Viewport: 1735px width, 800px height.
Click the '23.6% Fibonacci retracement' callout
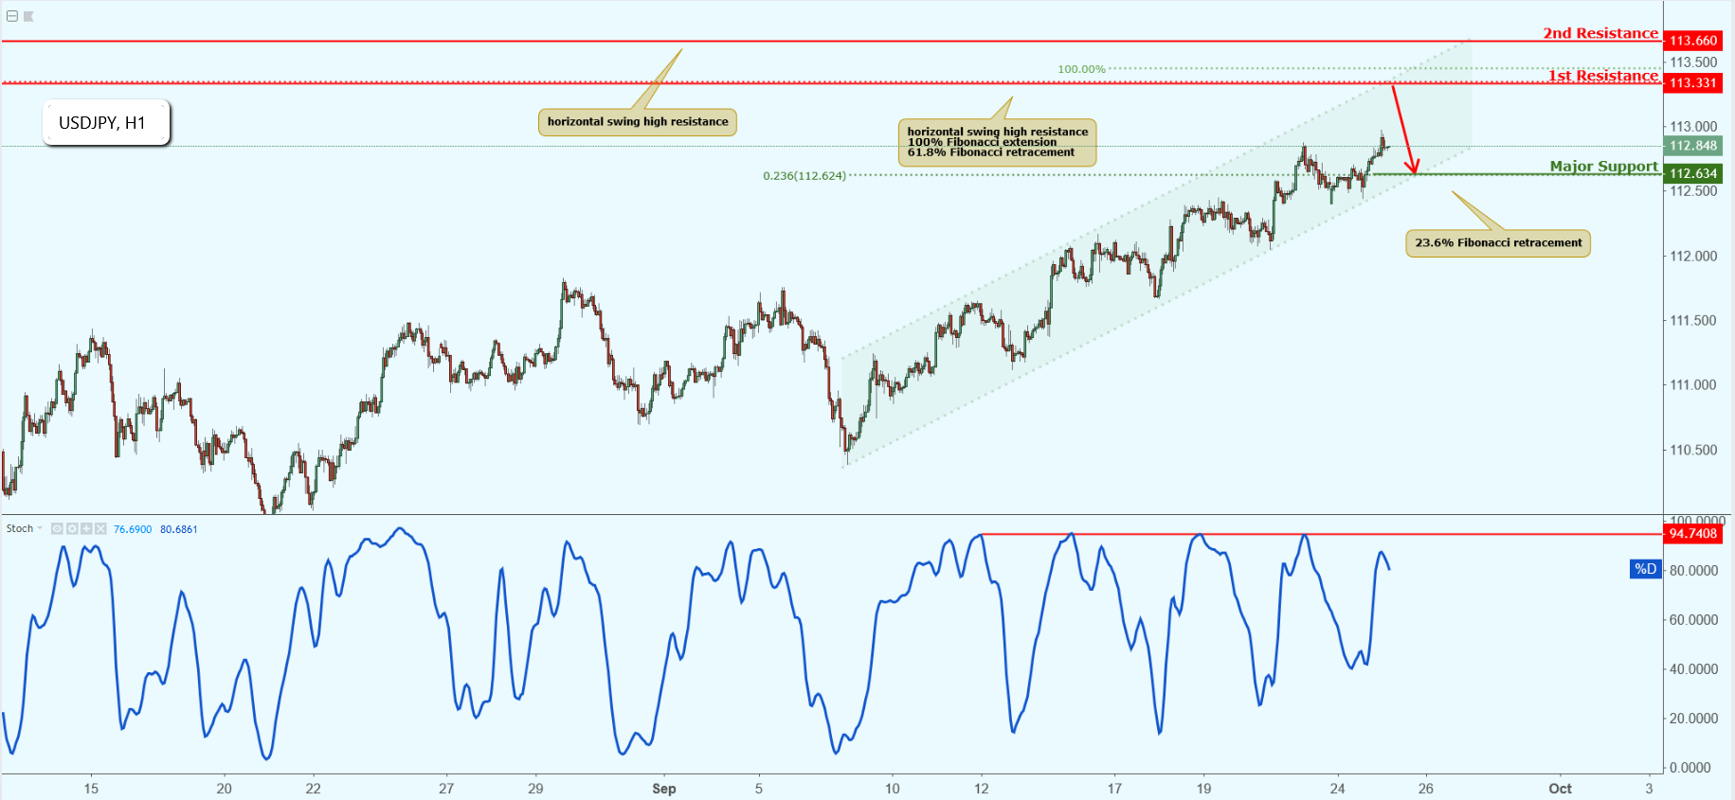coord(1498,243)
